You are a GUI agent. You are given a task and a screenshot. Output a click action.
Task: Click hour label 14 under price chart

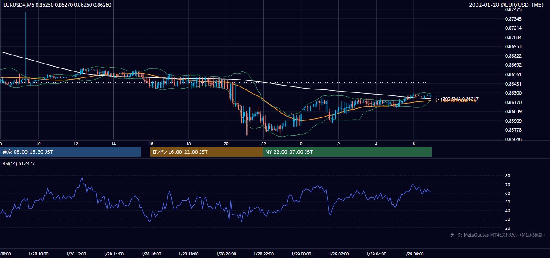[x=113, y=144]
